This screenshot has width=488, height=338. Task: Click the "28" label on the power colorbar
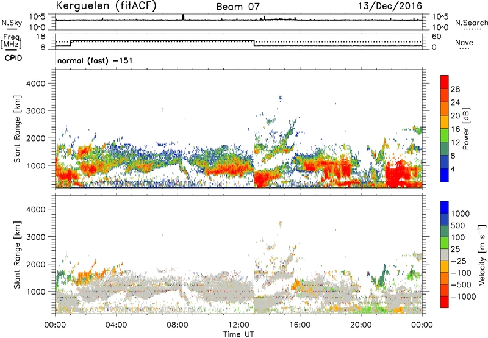(455, 89)
